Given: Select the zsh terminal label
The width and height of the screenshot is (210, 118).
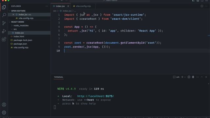Looking at the screenshot, I should (176, 77).
